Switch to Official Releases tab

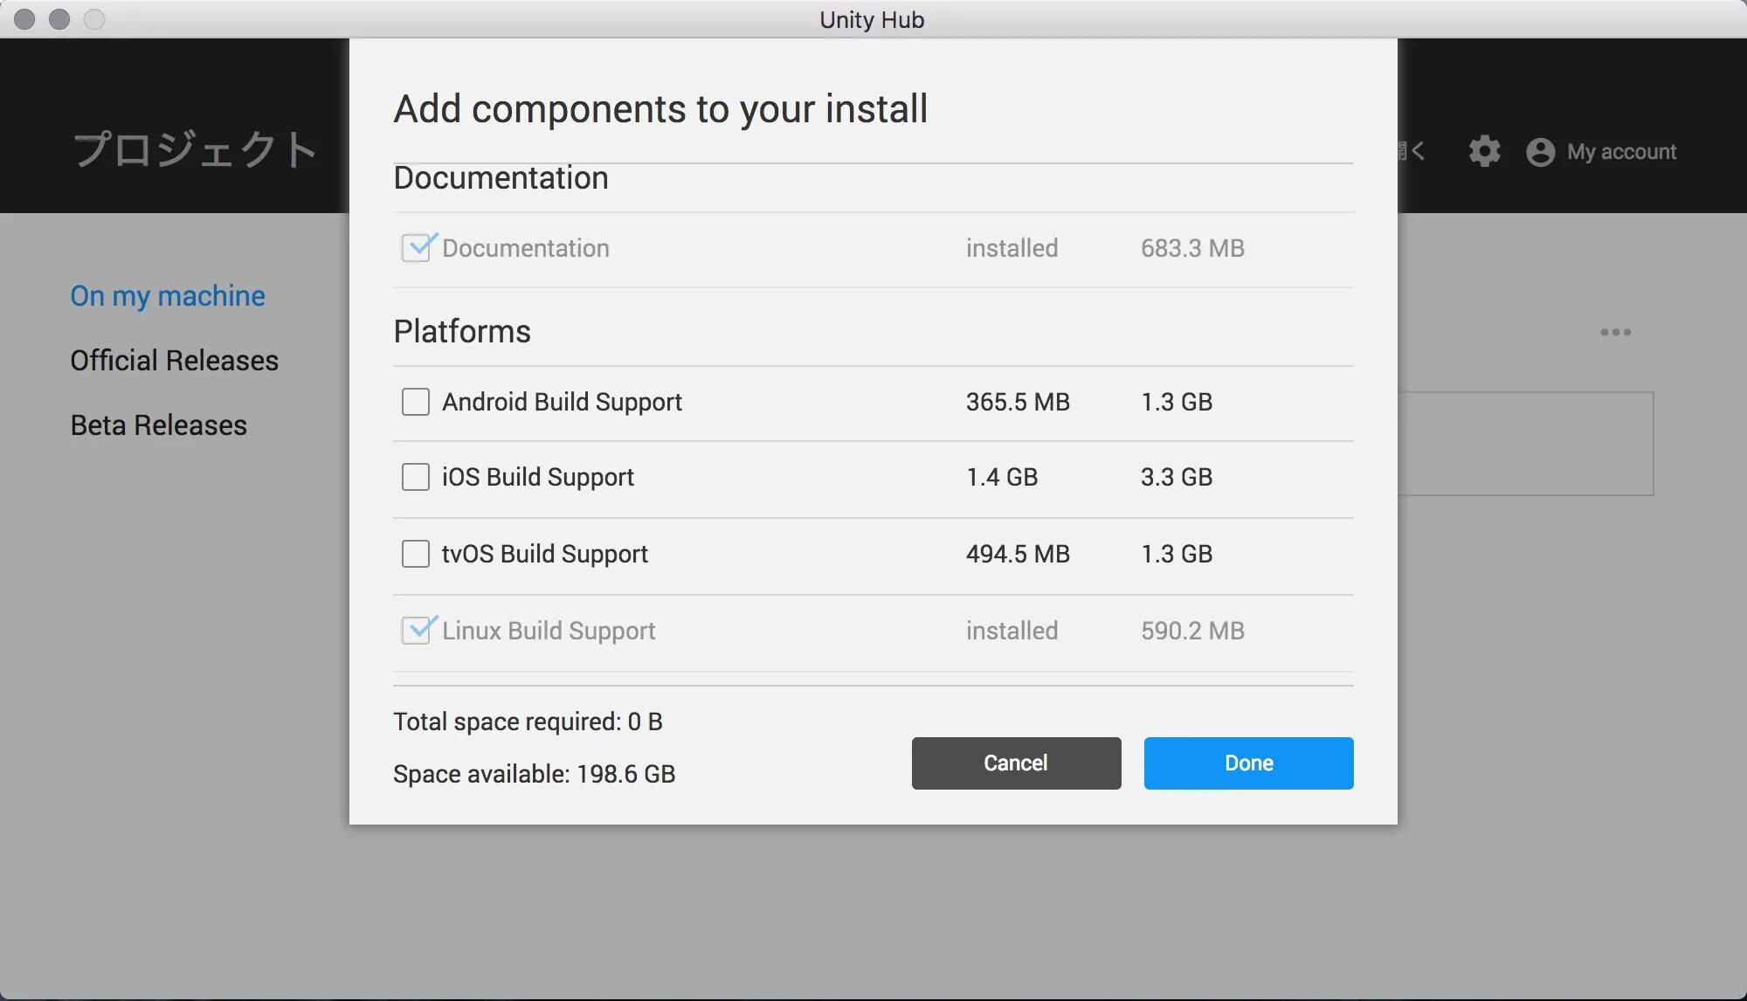174,360
